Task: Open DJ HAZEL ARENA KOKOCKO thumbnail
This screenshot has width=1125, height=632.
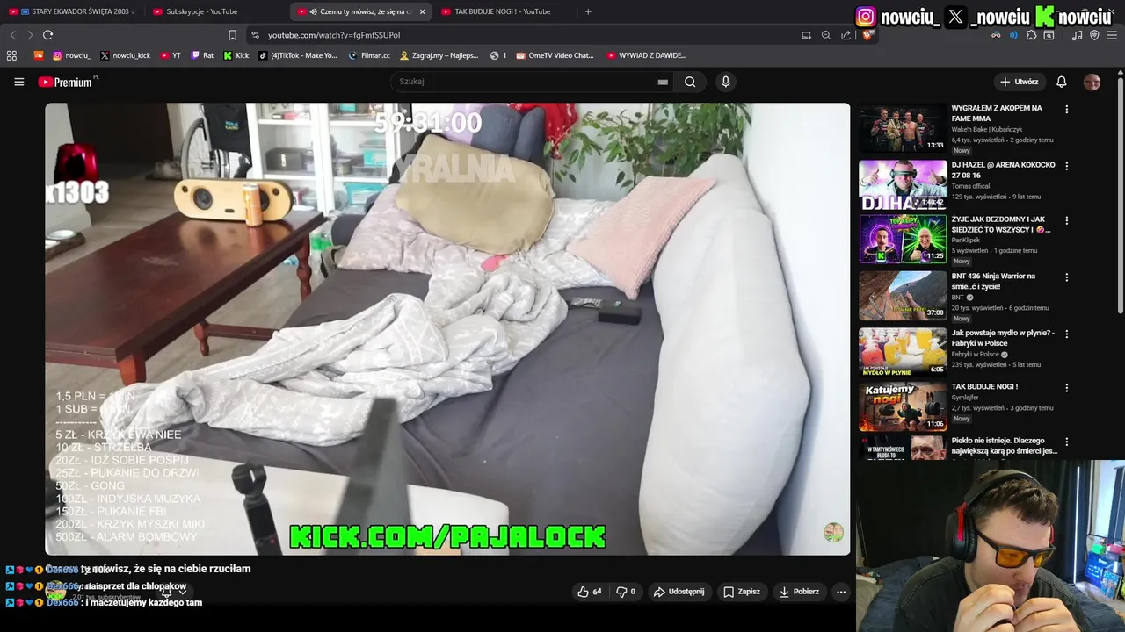Action: coord(903,184)
